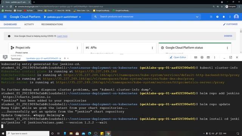Open Cloud Shell in a new window
The image size is (242, 136).
click(x=231, y=57)
